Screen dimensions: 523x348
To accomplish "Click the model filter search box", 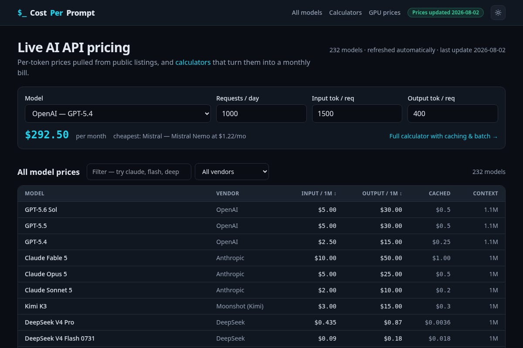I will 139,172.
